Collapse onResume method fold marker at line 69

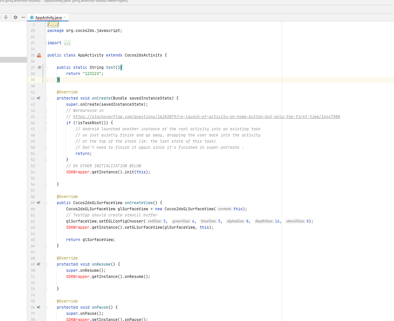point(46,264)
